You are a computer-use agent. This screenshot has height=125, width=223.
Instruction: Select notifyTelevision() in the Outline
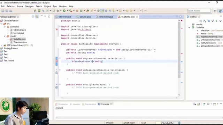tap(208, 43)
